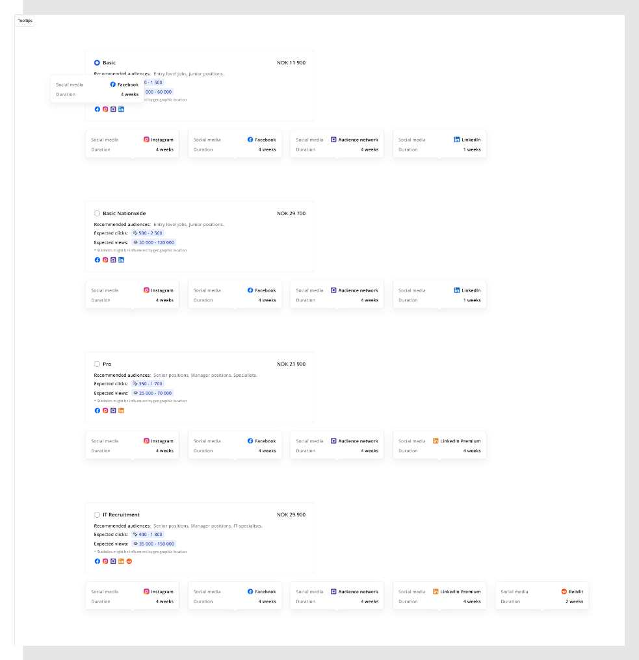
Task: Click the 35 000 - 150 000 views badge
Action: click(153, 544)
